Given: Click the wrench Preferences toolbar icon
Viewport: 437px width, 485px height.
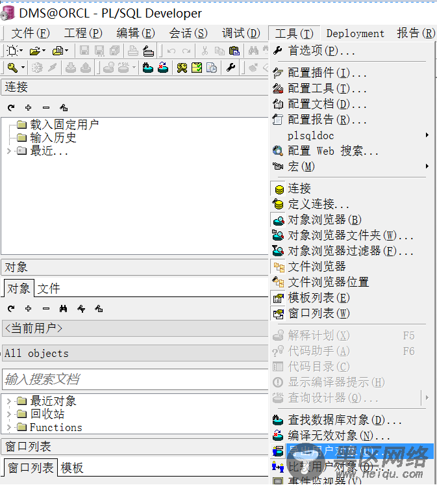Looking at the screenshot, I should coord(231,68).
